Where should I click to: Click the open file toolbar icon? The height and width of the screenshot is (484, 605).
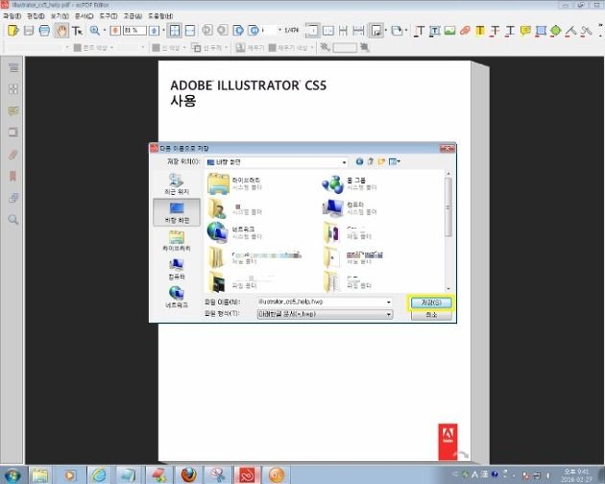[13, 31]
